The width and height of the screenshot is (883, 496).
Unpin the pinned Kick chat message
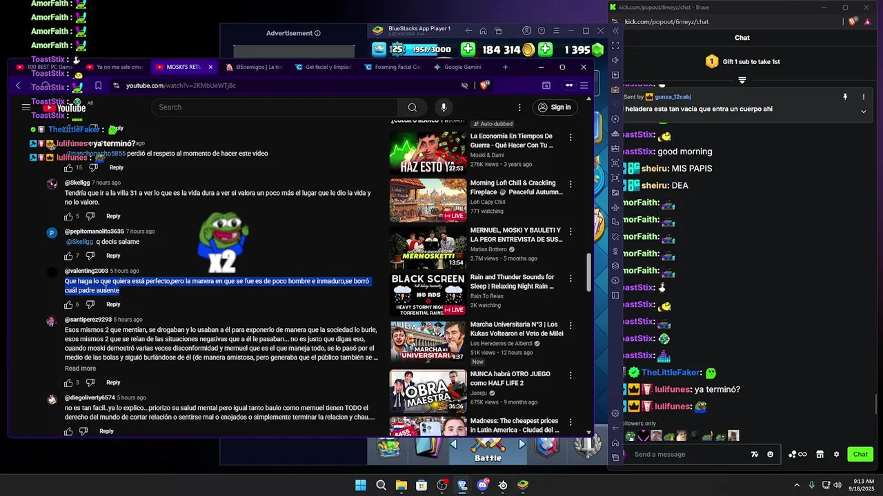pos(845,97)
